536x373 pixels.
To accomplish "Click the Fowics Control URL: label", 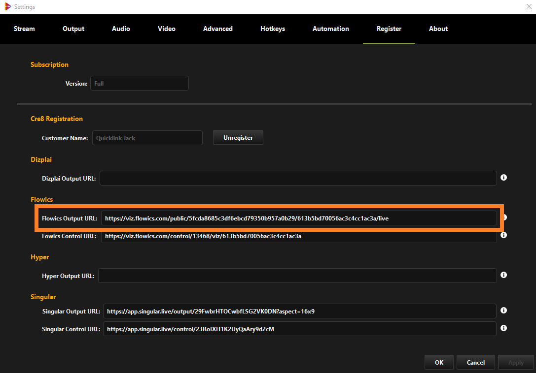I will (x=69, y=236).
